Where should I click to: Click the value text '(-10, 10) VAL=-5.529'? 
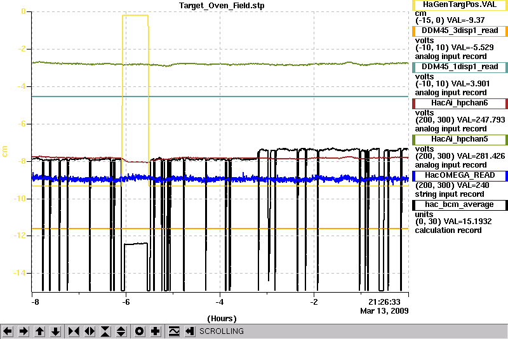pyautogui.click(x=454, y=48)
